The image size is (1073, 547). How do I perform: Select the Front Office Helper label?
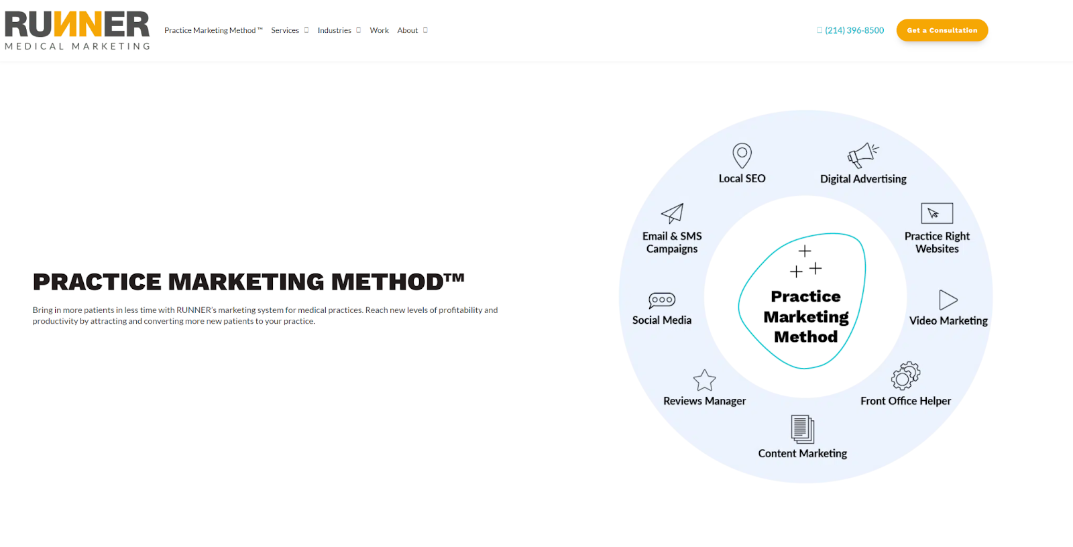pyautogui.click(x=905, y=401)
